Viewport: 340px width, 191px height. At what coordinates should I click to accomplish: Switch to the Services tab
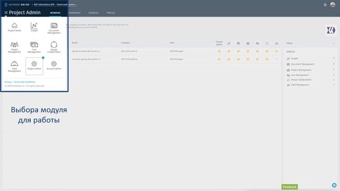pyautogui.click(x=93, y=13)
